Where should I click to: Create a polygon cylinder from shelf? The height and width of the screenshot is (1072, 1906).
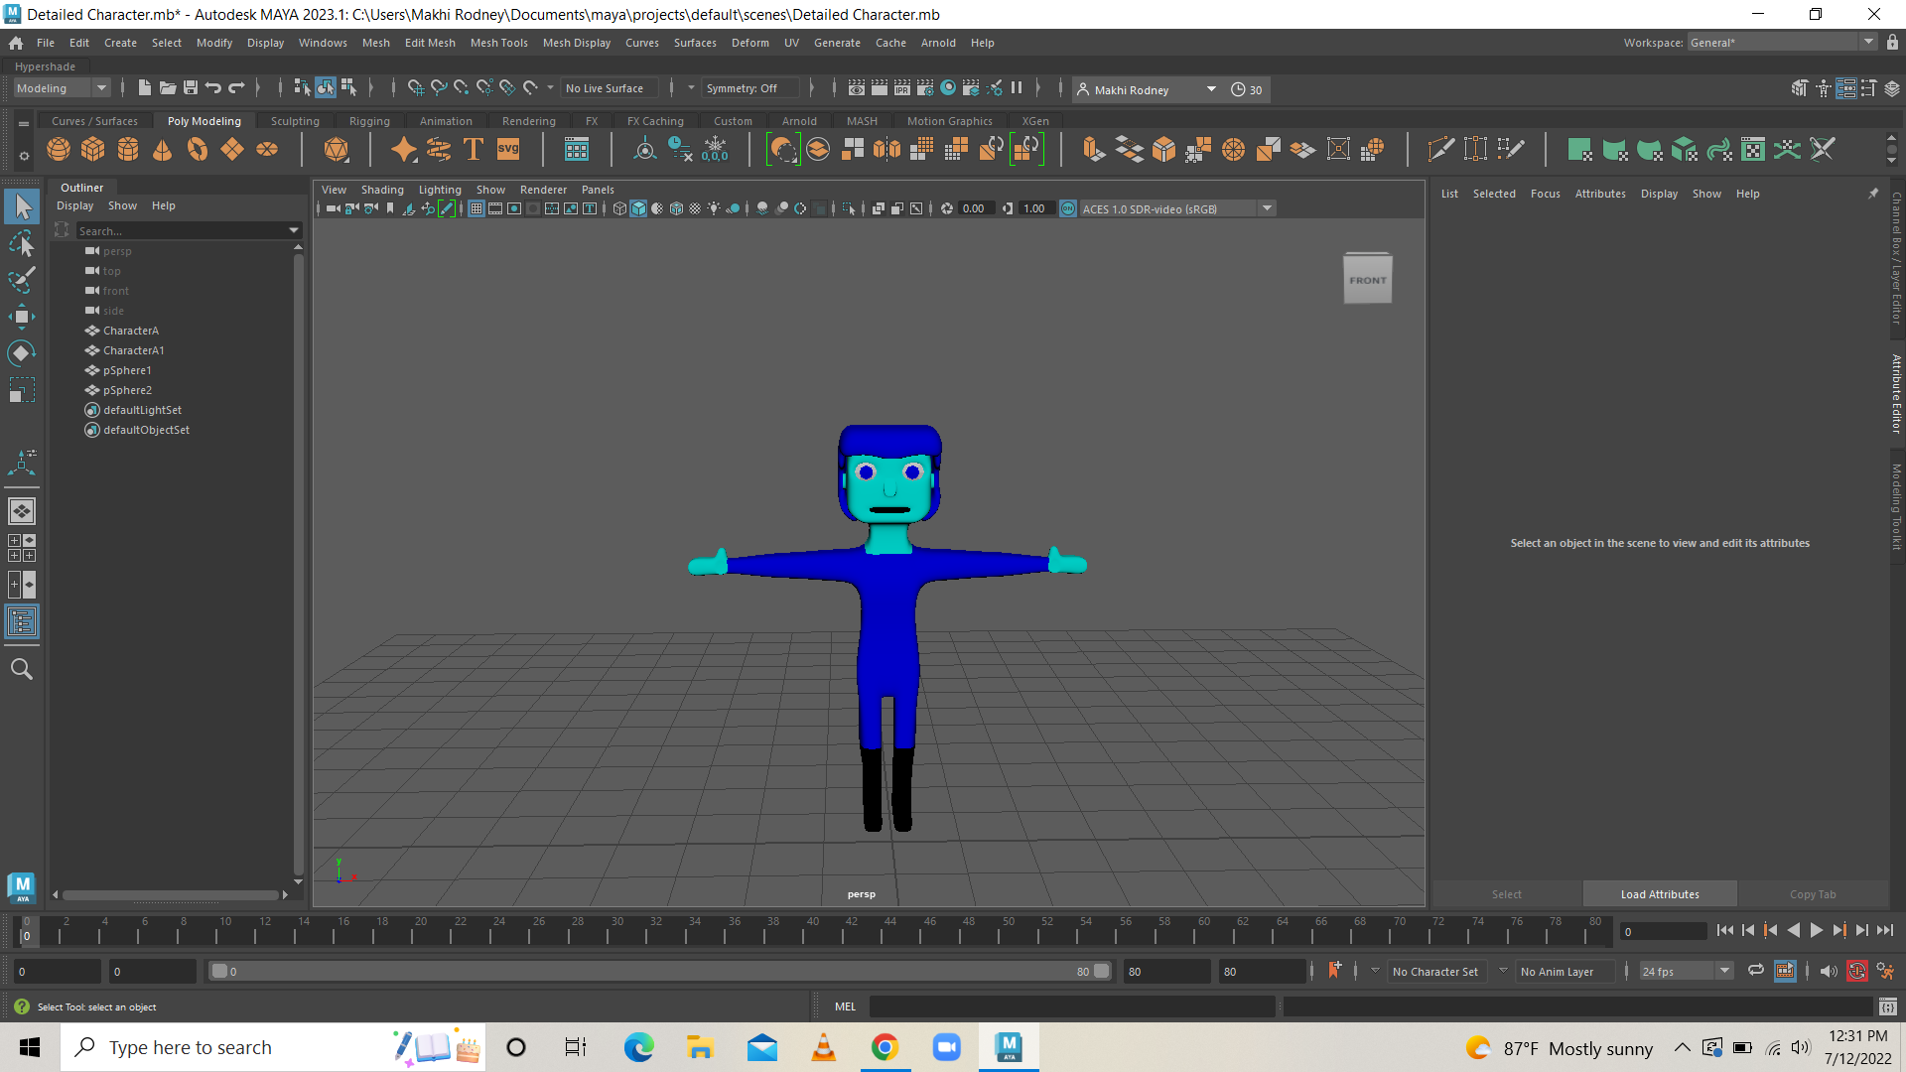pos(128,150)
